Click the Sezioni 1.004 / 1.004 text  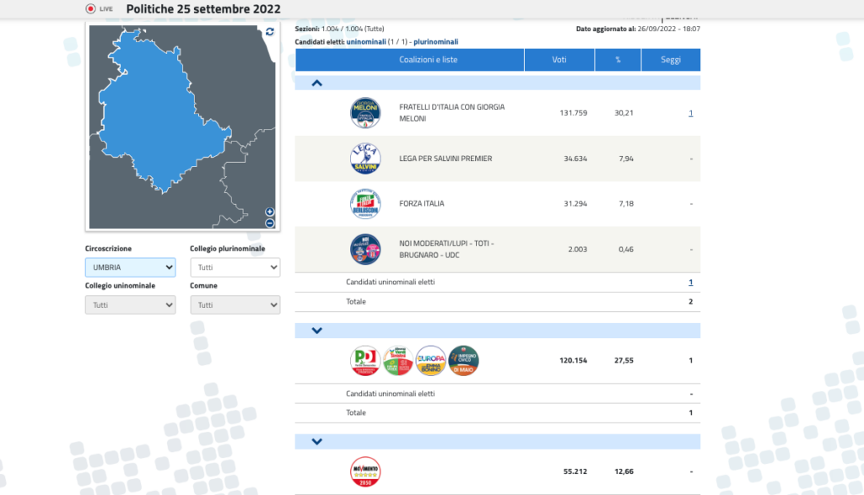pyautogui.click(x=339, y=30)
